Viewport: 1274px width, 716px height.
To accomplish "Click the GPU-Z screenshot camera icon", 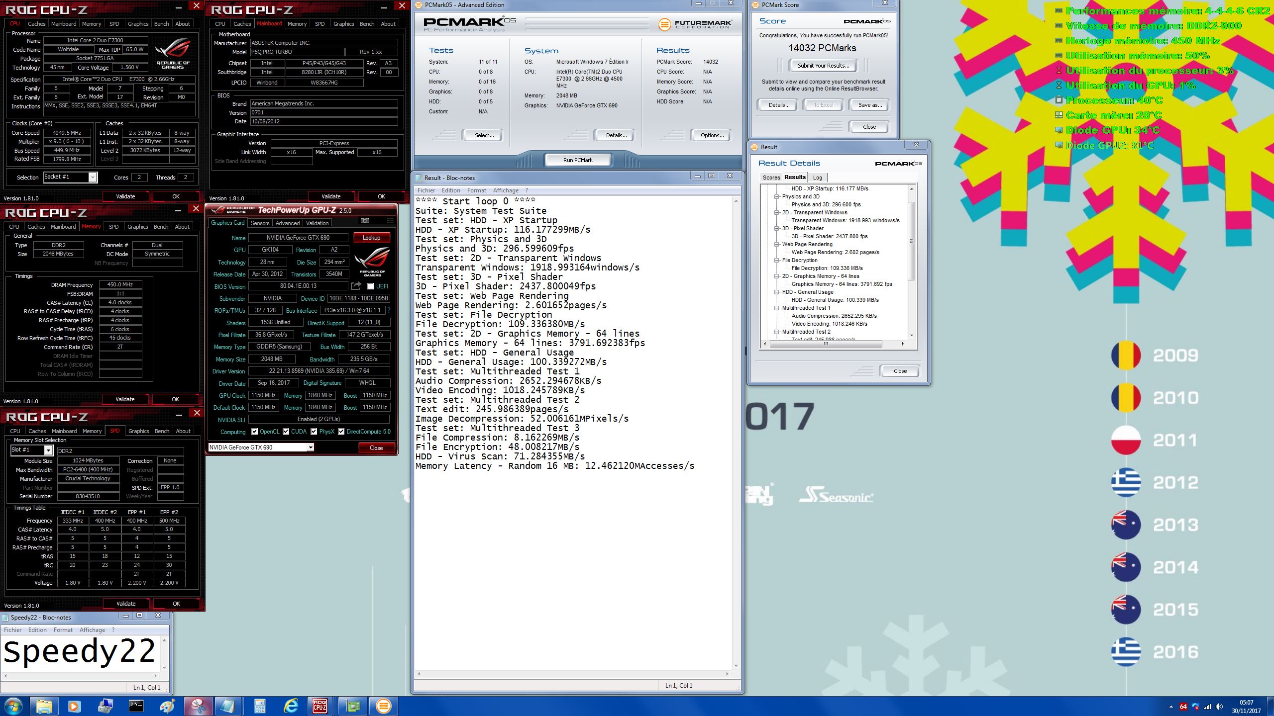I will coord(365,220).
